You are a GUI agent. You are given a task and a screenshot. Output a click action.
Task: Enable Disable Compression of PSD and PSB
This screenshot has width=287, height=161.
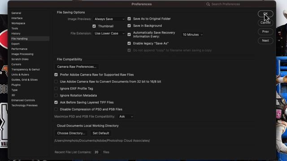click(56, 109)
